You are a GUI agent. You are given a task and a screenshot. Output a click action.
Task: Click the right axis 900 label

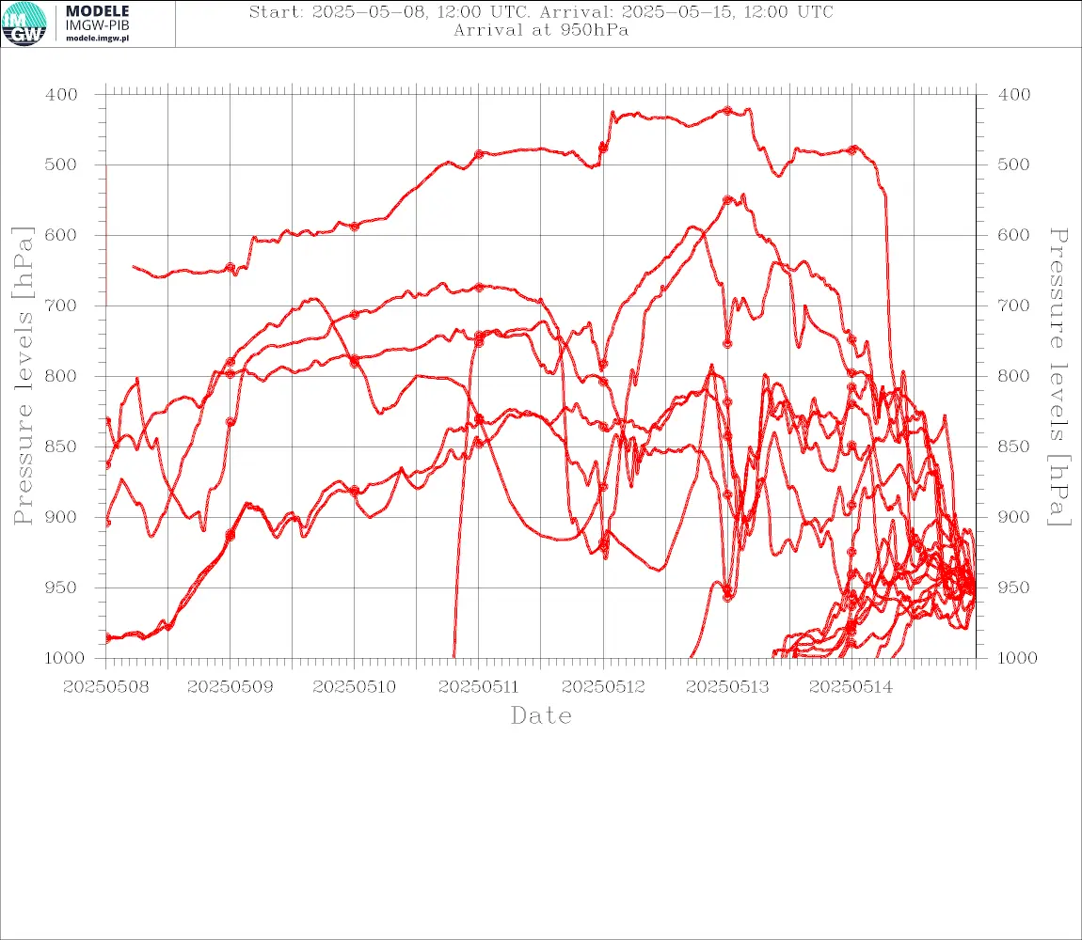pos(1014,517)
